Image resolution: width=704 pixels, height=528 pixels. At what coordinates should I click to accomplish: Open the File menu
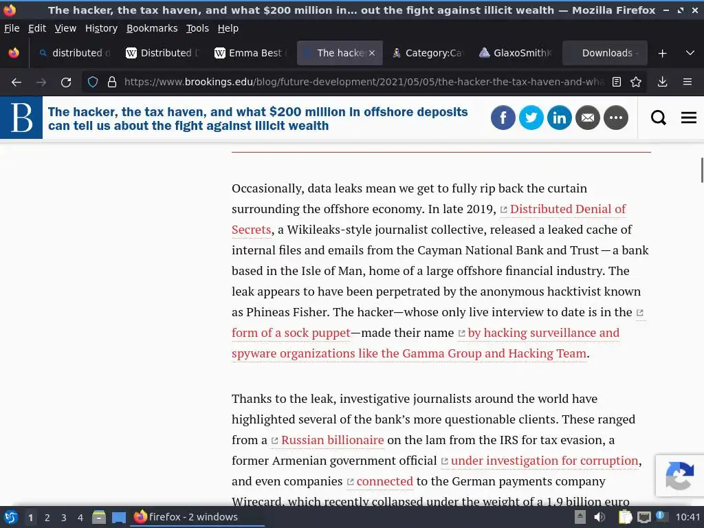coord(12,28)
